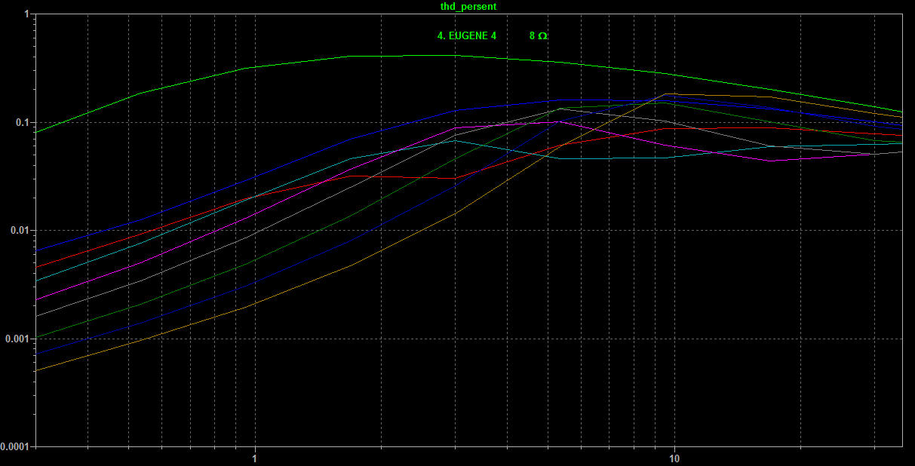Pick the magenta curve at its left start
Image resolution: width=915 pixels, height=466 pixels.
[x=38, y=299]
